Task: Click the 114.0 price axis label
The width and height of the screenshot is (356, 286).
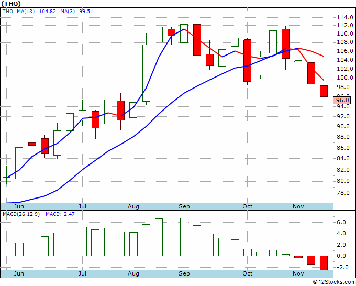Action: (x=344, y=17)
